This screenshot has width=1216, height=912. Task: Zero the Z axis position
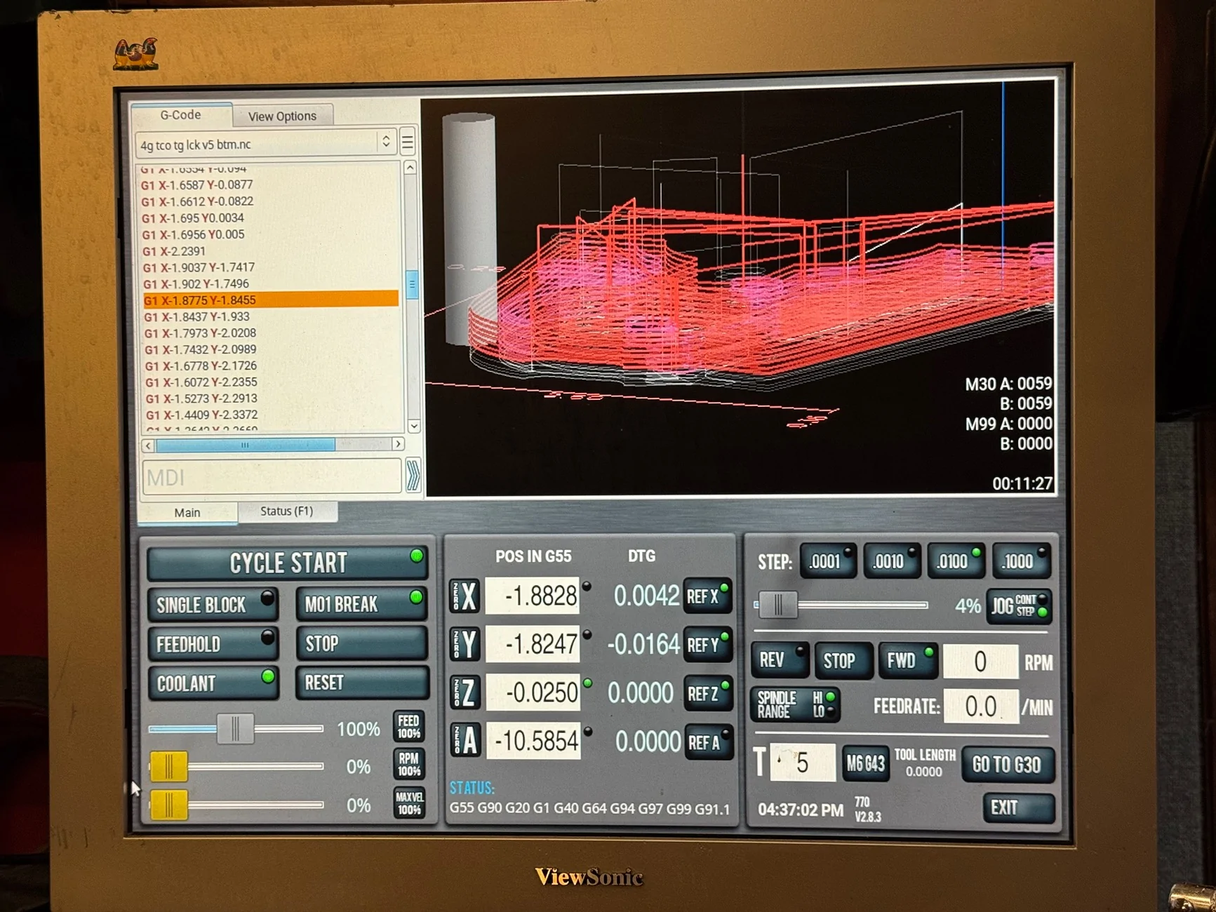pos(465,692)
